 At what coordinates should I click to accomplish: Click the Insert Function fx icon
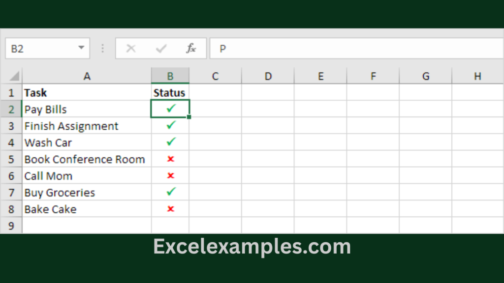tap(191, 49)
